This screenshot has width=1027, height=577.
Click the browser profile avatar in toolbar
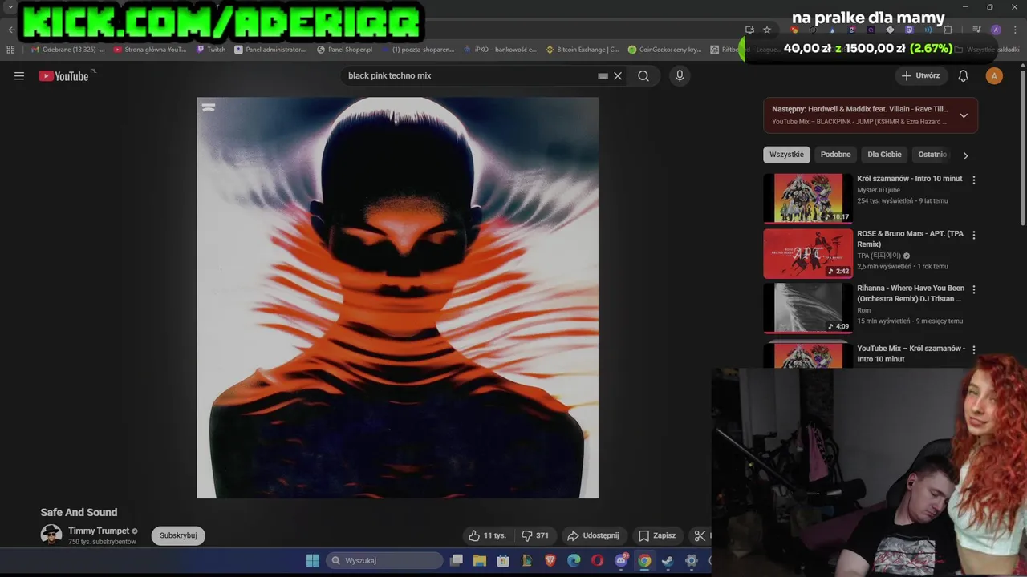[x=996, y=30]
